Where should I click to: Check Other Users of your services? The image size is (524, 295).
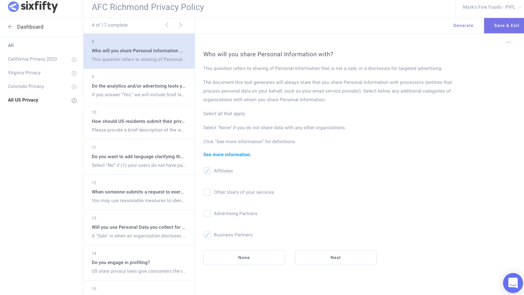[207, 192]
